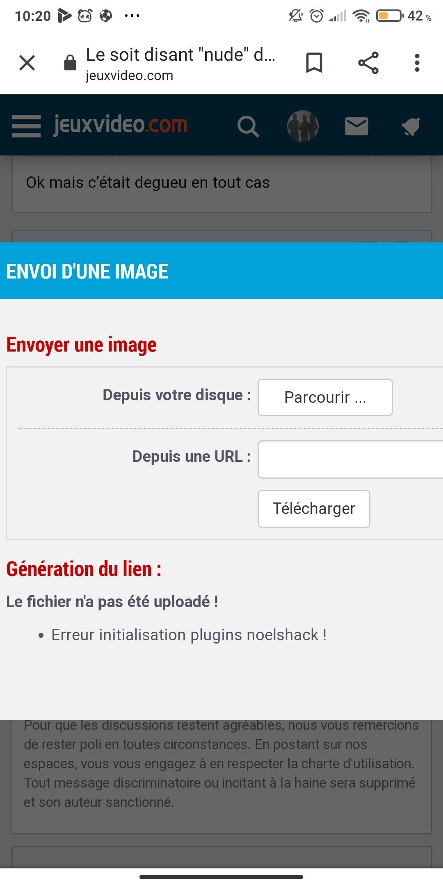Share the current page
The height and width of the screenshot is (886, 443).
click(x=368, y=63)
